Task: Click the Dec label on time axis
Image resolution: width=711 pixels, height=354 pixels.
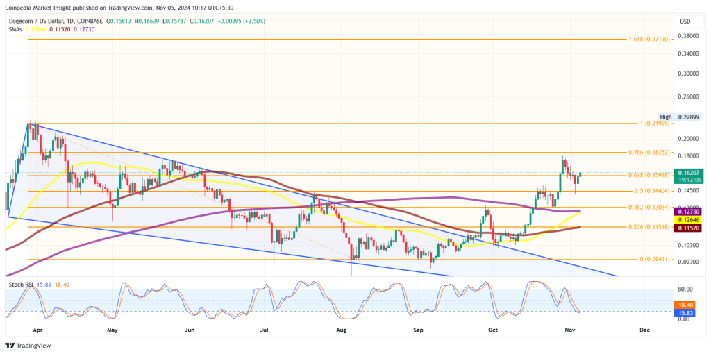Action: click(x=644, y=330)
